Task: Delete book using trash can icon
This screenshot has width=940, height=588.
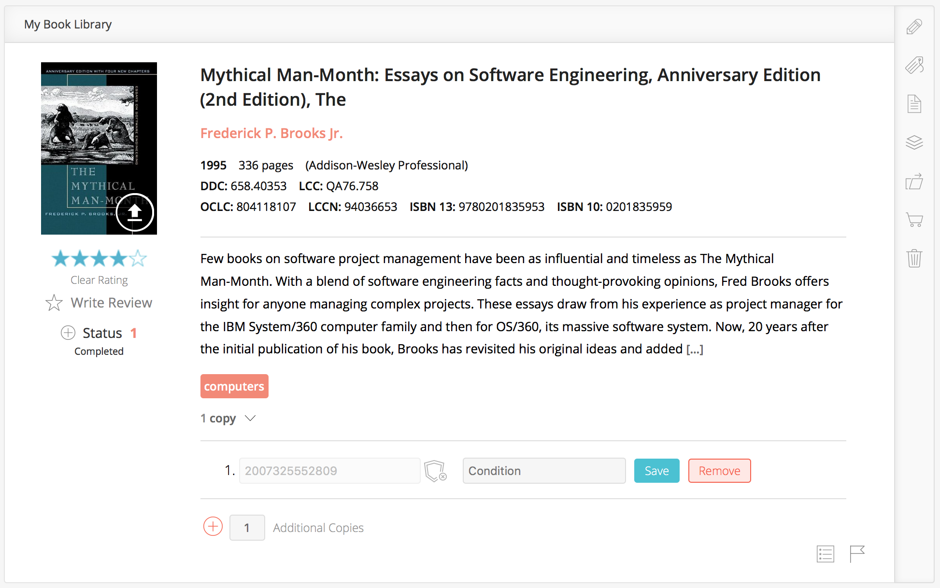Action: [x=914, y=258]
